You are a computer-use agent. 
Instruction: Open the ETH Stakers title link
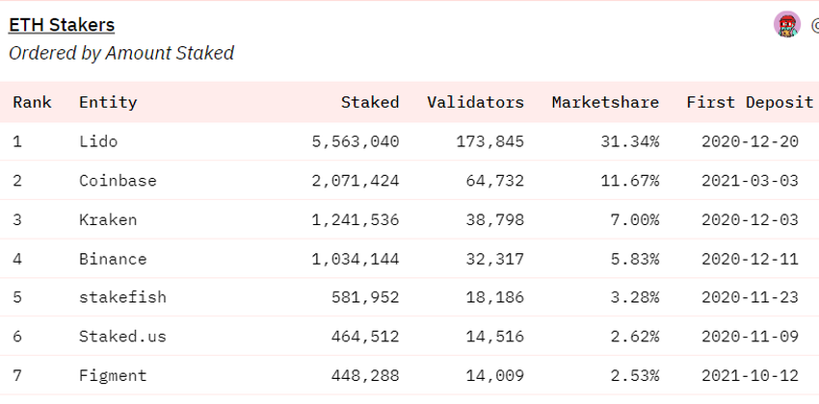tap(62, 25)
